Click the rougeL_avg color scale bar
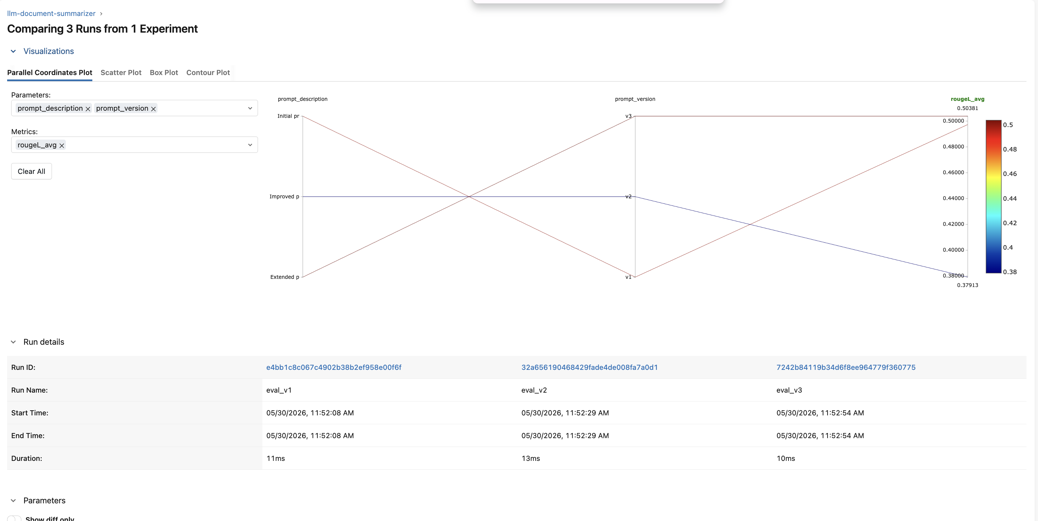This screenshot has height=521, width=1038. [x=993, y=196]
